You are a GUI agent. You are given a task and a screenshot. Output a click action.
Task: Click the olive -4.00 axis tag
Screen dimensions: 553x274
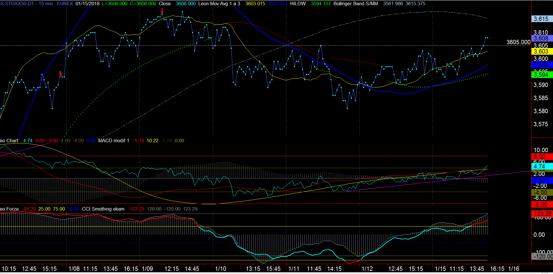[x=542, y=193]
